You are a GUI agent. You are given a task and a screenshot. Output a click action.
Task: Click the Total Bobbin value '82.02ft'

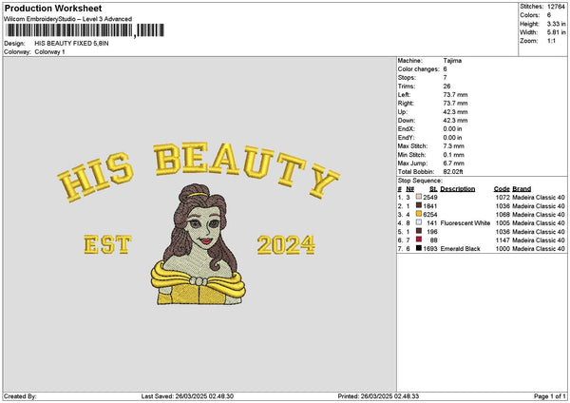(x=453, y=172)
